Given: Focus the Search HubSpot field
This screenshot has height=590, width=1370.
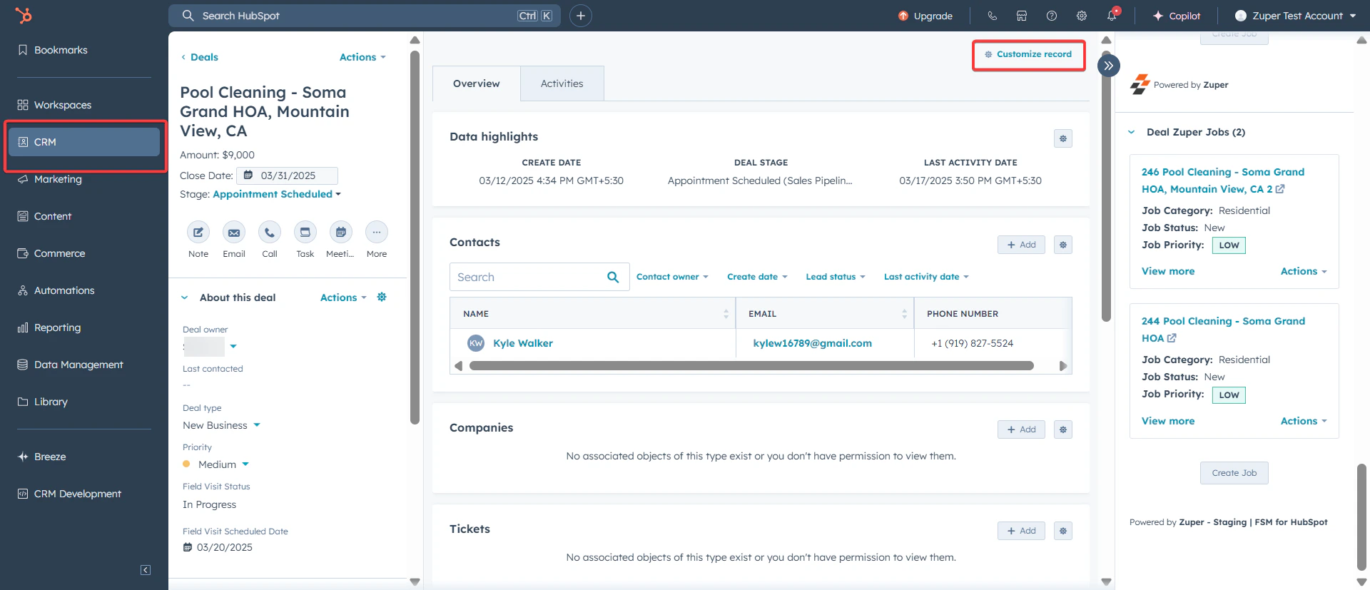Looking at the screenshot, I should [365, 16].
